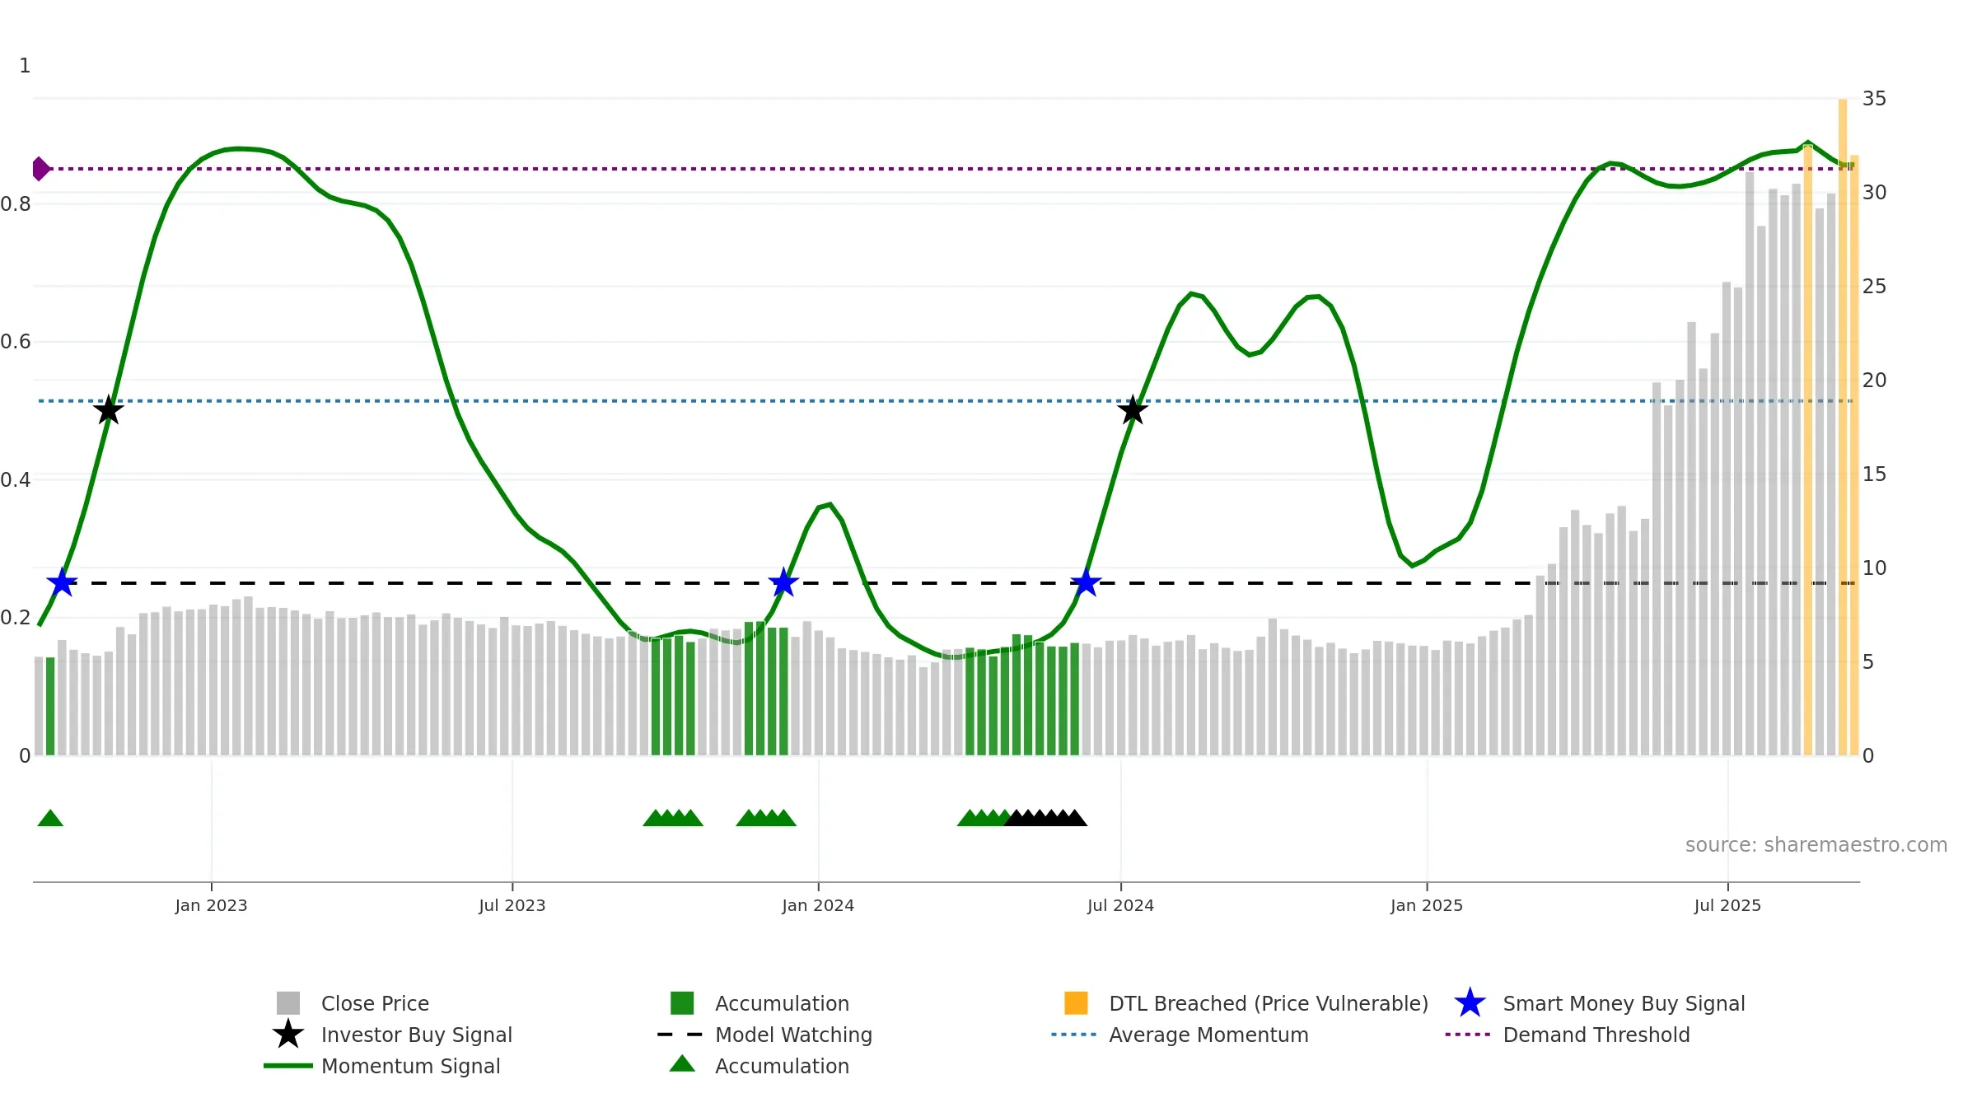Toggle the DTL Breached (Price Vulnerable) legend entry
1977x1112 pixels.
1246,1003
